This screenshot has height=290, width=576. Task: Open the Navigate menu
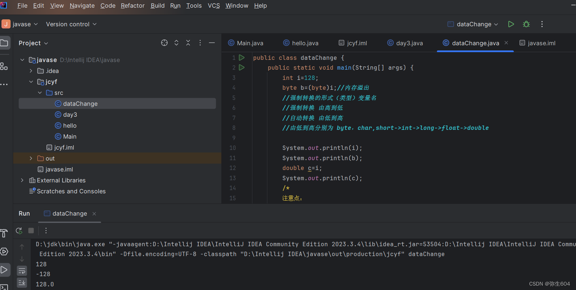click(x=82, y=5)
